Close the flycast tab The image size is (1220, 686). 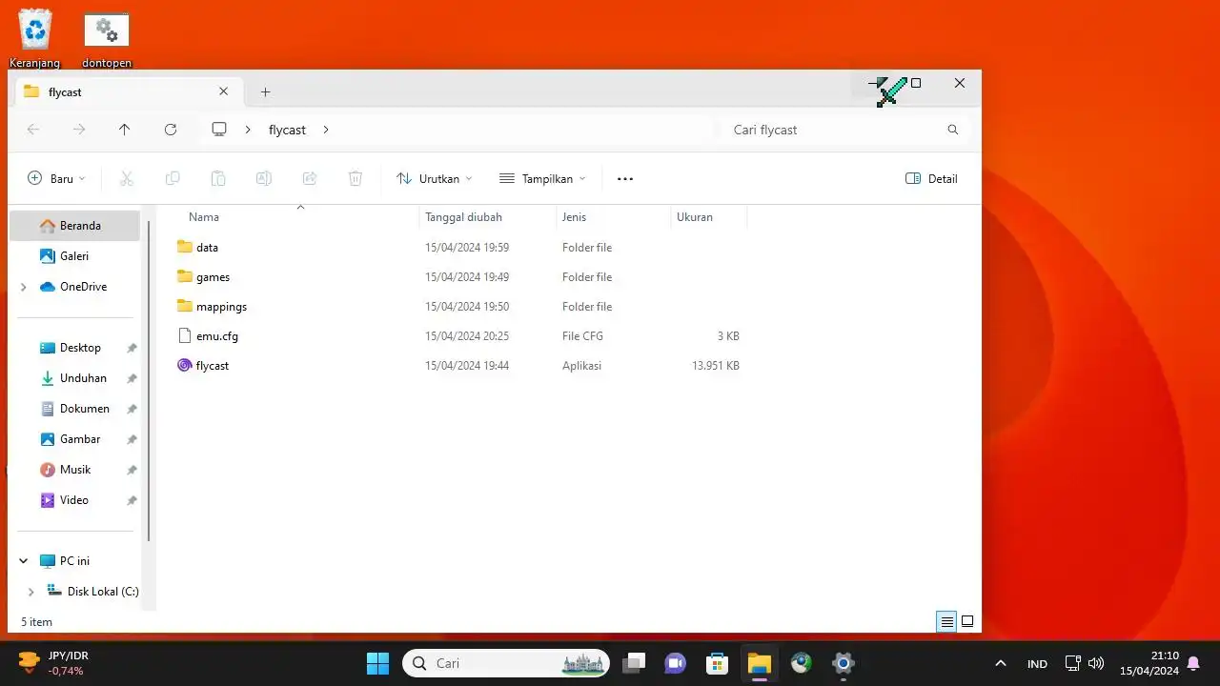(x=223, y=91)
